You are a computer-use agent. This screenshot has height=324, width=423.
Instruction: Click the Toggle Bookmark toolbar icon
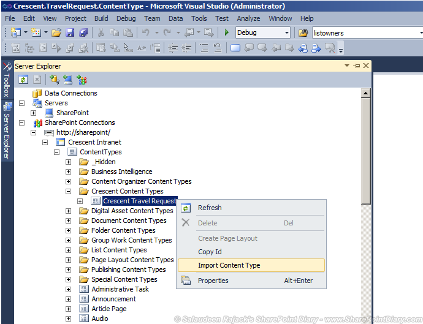pyautogui.click(x=235, y=48)
